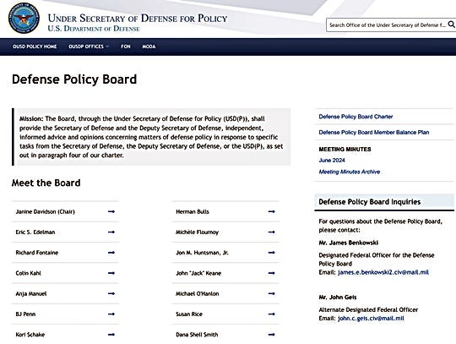Click the Under Secretary of Defense for Policy title
This screenshot has height=344, width=456.
click(x=138, y=19)
